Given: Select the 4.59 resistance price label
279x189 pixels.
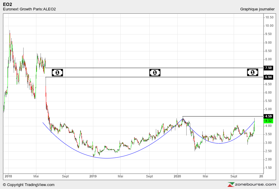Looking at the screenshot, I should (x=268, y=116).
